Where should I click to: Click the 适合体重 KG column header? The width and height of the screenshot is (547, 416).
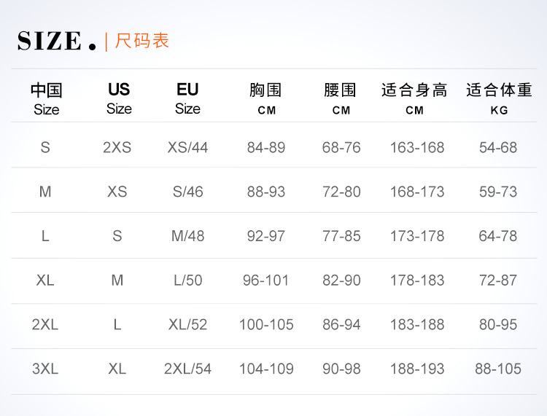tap(499, 99)
